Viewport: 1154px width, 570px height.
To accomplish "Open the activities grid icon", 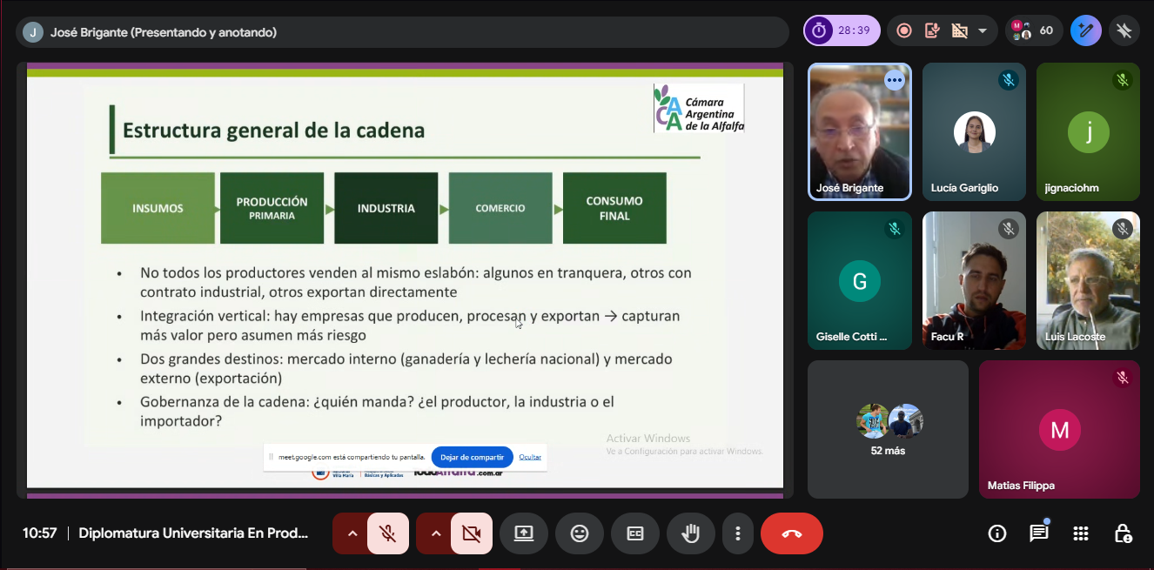I will click(x=1081, y=533).
